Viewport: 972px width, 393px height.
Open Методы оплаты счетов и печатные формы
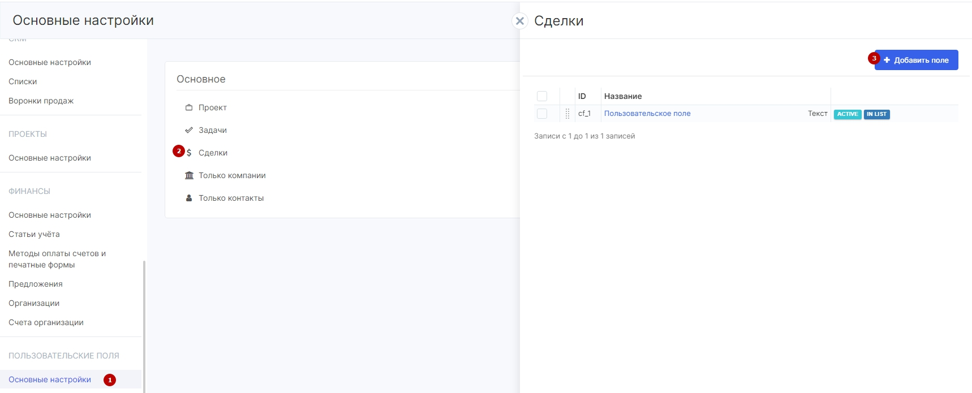coord(57,259)
